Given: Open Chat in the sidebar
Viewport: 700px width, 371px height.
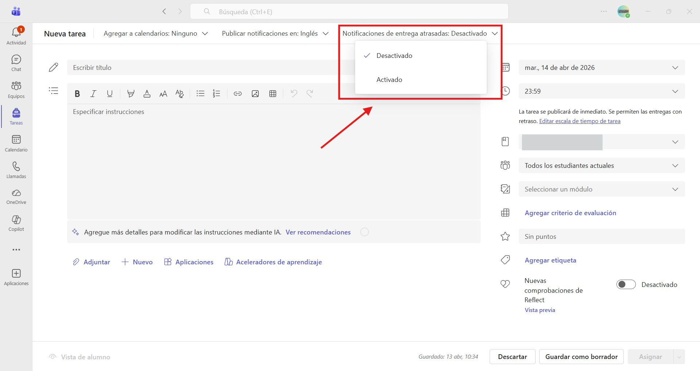Looking at the screenshot, I should [x=16, y=63].
